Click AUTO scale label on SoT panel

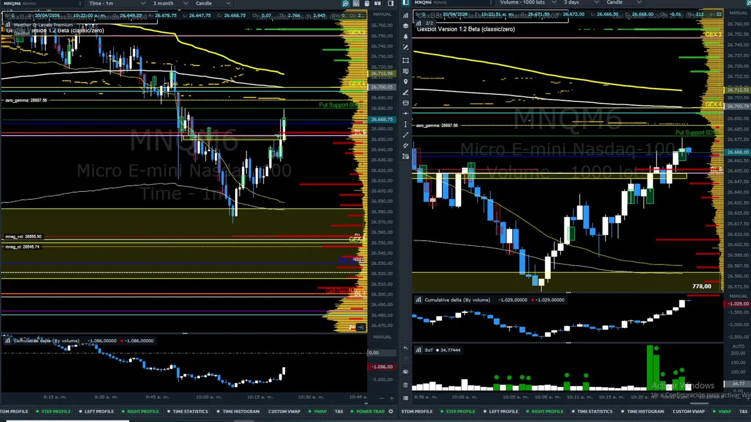(738, 346)
